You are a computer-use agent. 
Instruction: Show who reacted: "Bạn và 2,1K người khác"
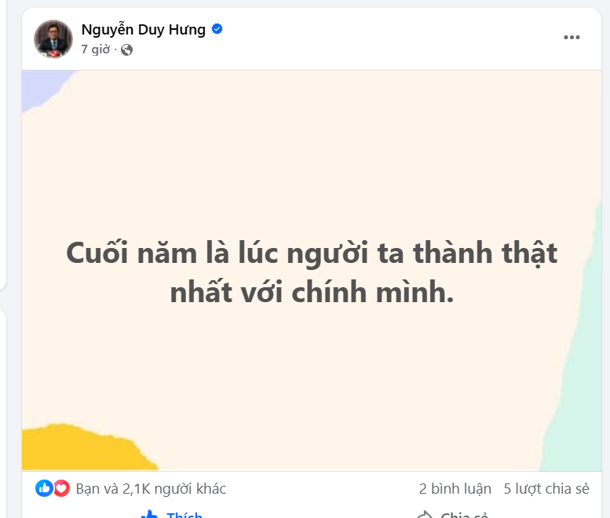pyautogui.click(x=151, y=489)
